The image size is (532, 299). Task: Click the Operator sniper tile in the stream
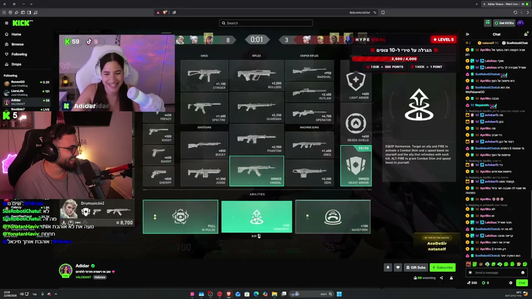(x=310, y=113)
